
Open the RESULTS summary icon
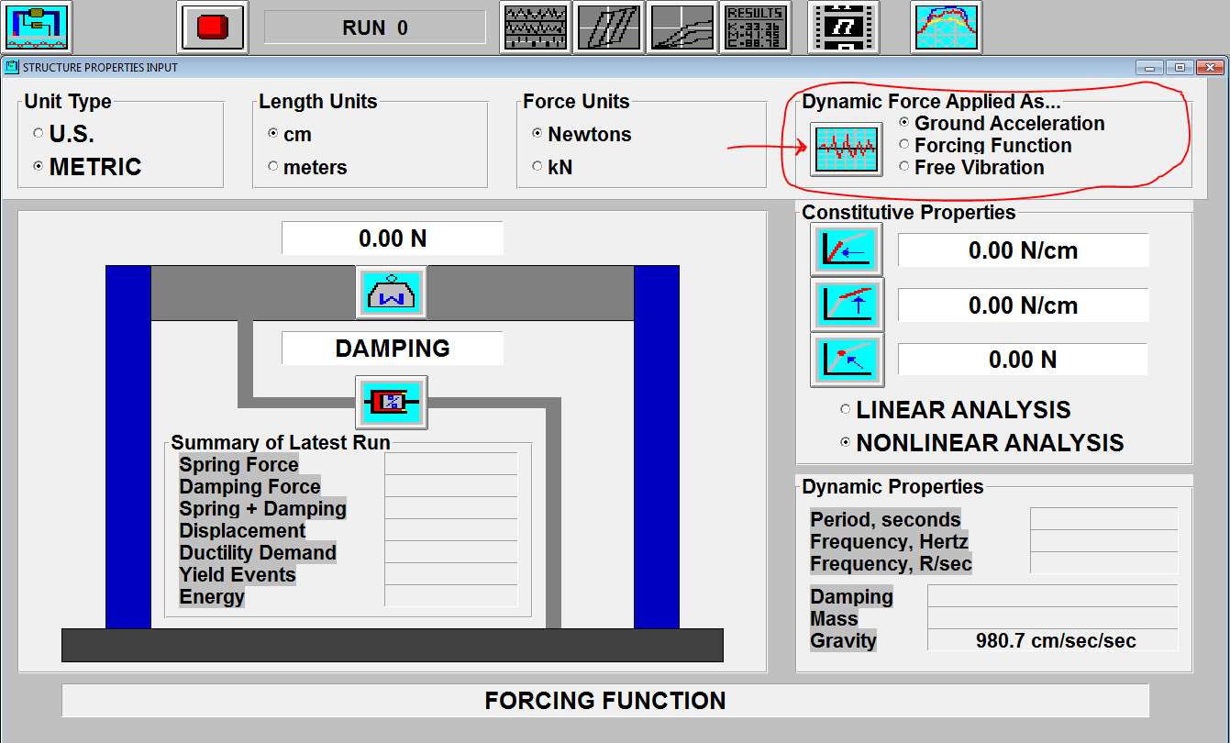click(x=755, y=28)
